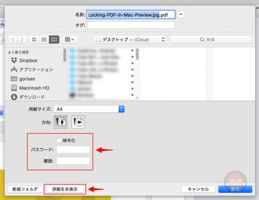Select Macintosh HD in the sidebar

(30, 88)
